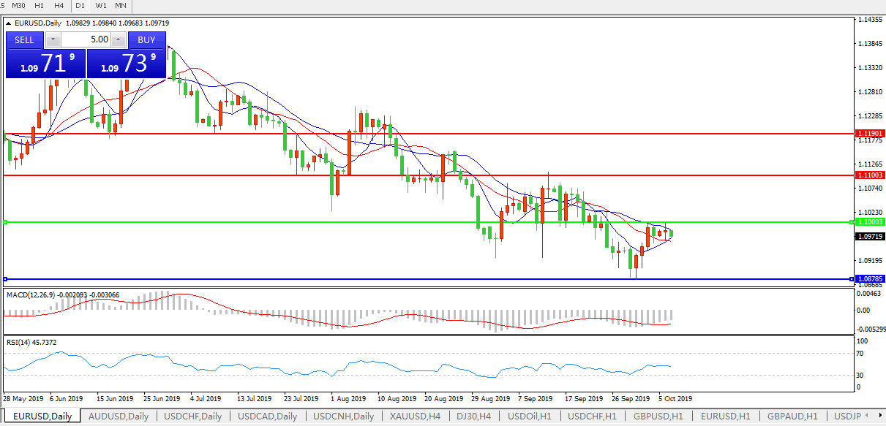
Task: Select the H4 timeframe button
Action: [x=59, y=6]
